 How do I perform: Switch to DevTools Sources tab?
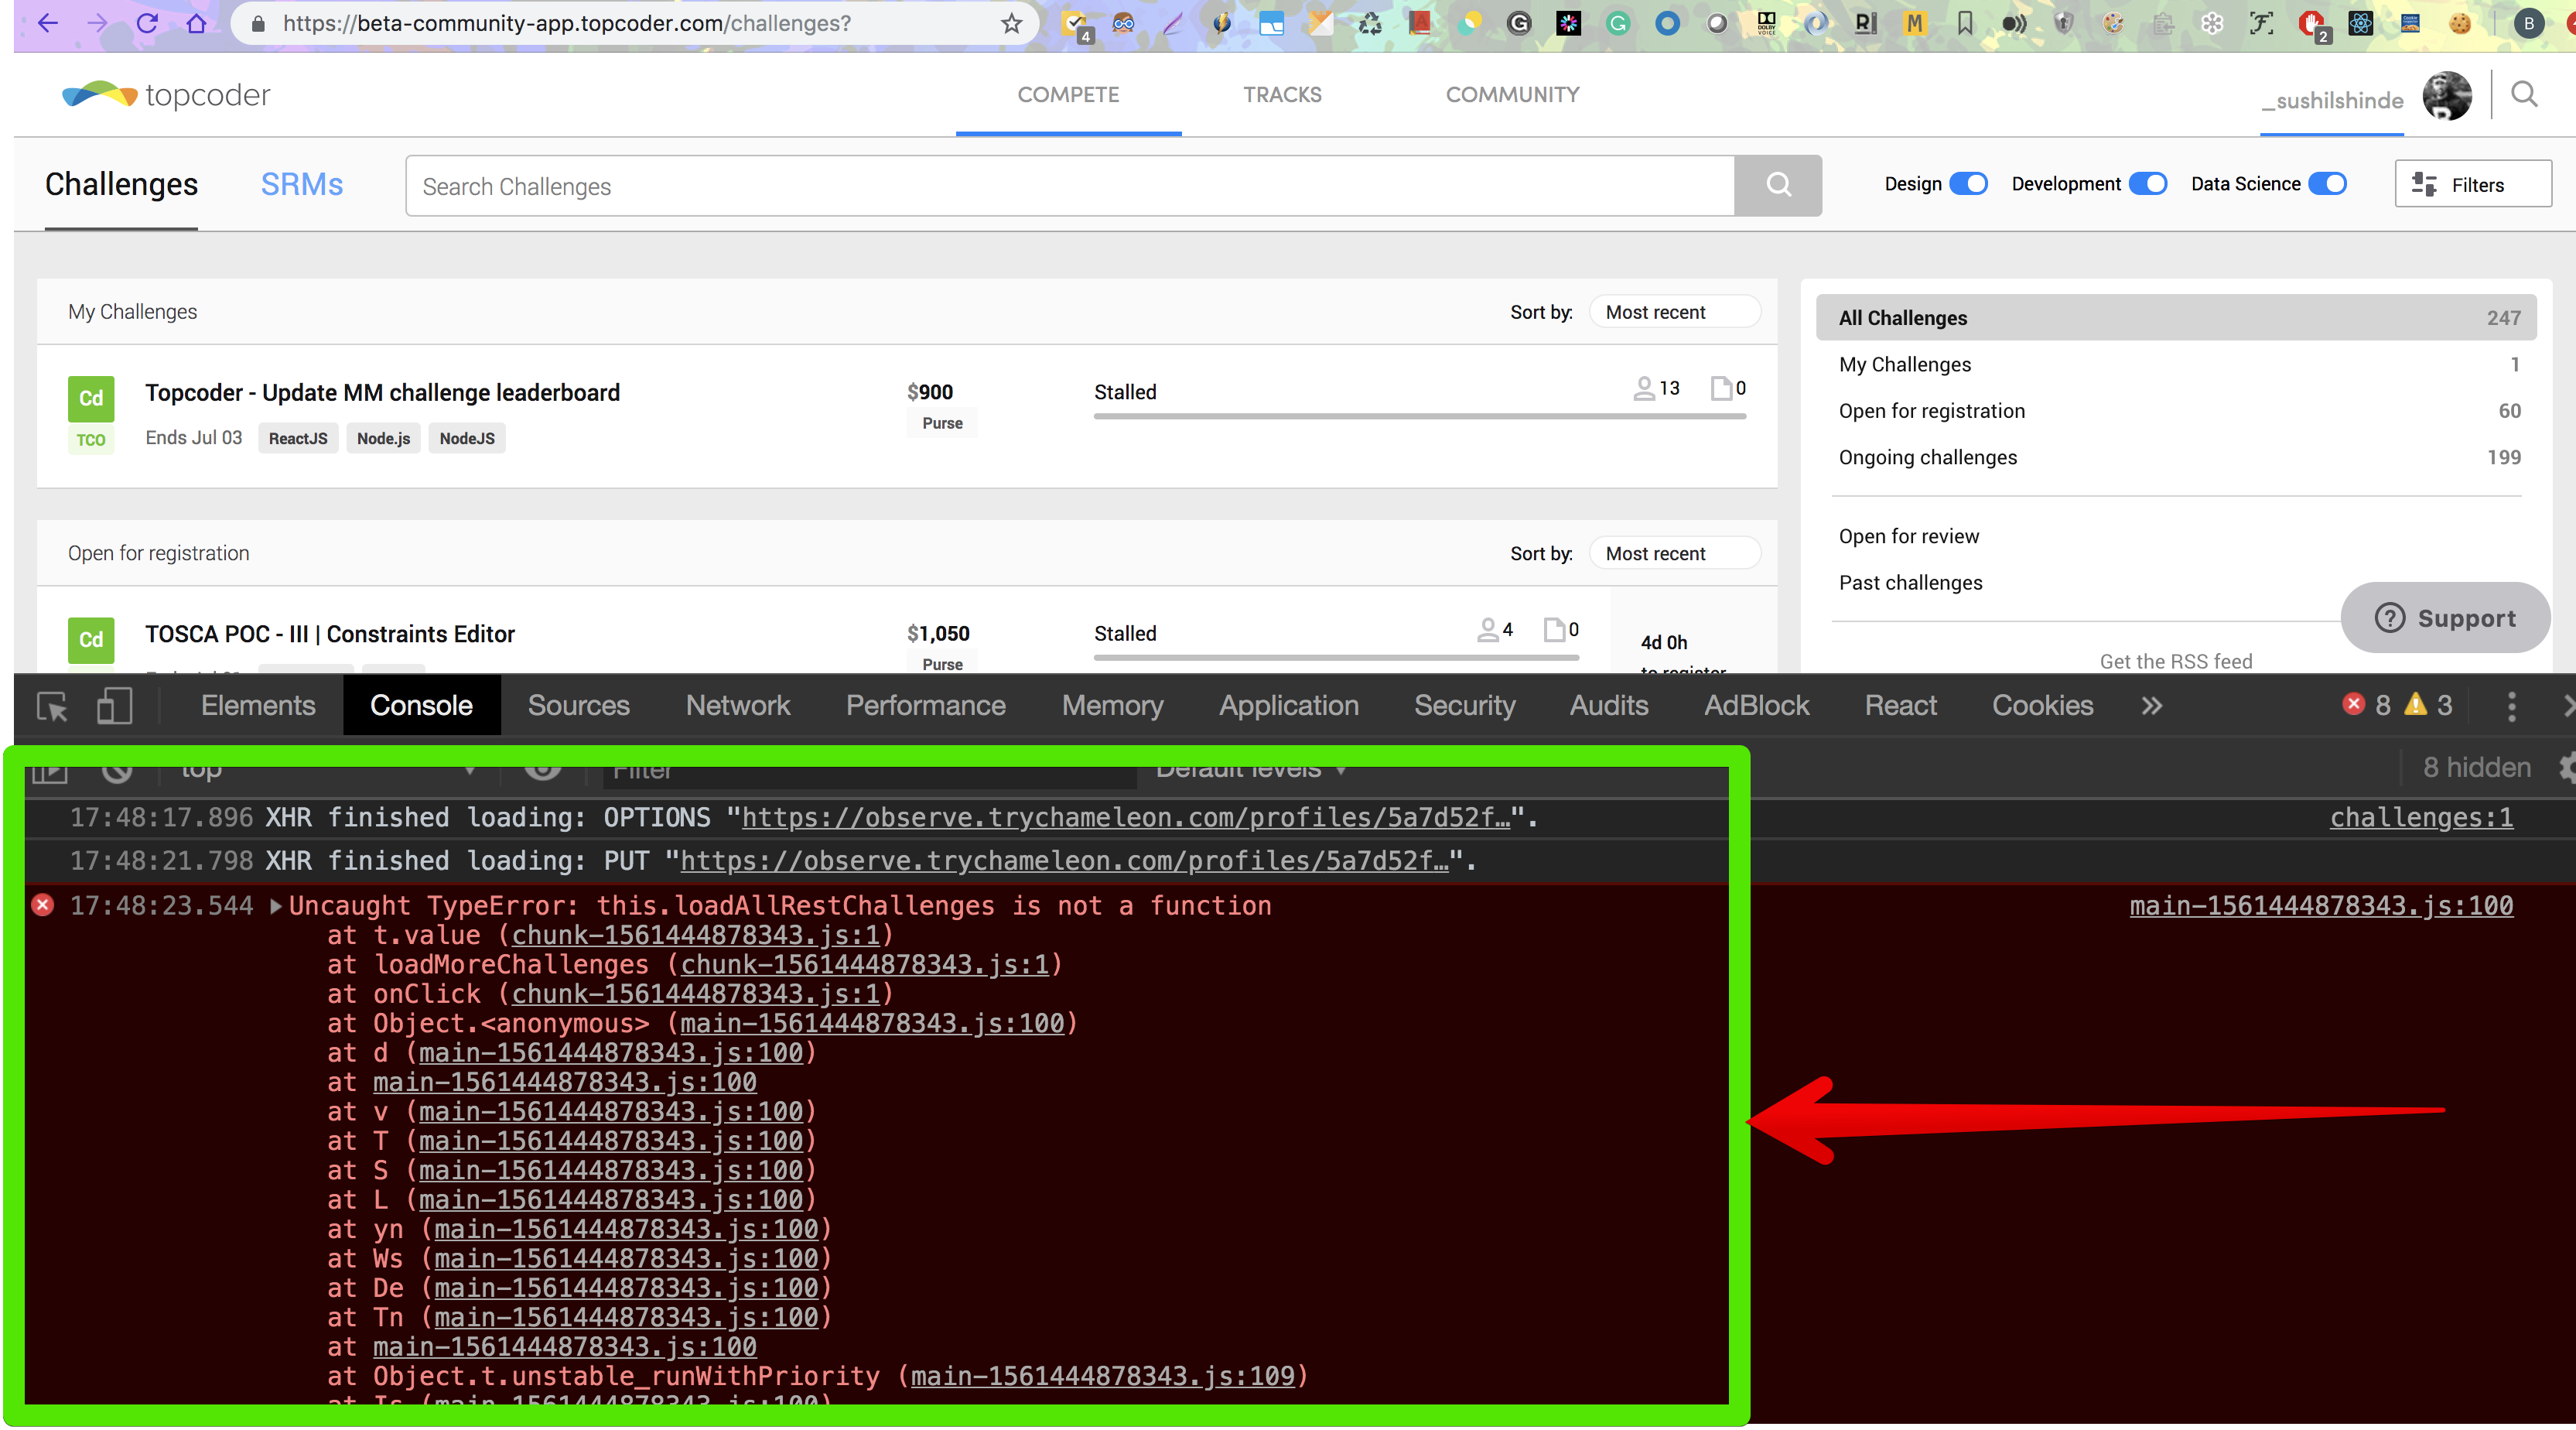[x=578, y=706]
